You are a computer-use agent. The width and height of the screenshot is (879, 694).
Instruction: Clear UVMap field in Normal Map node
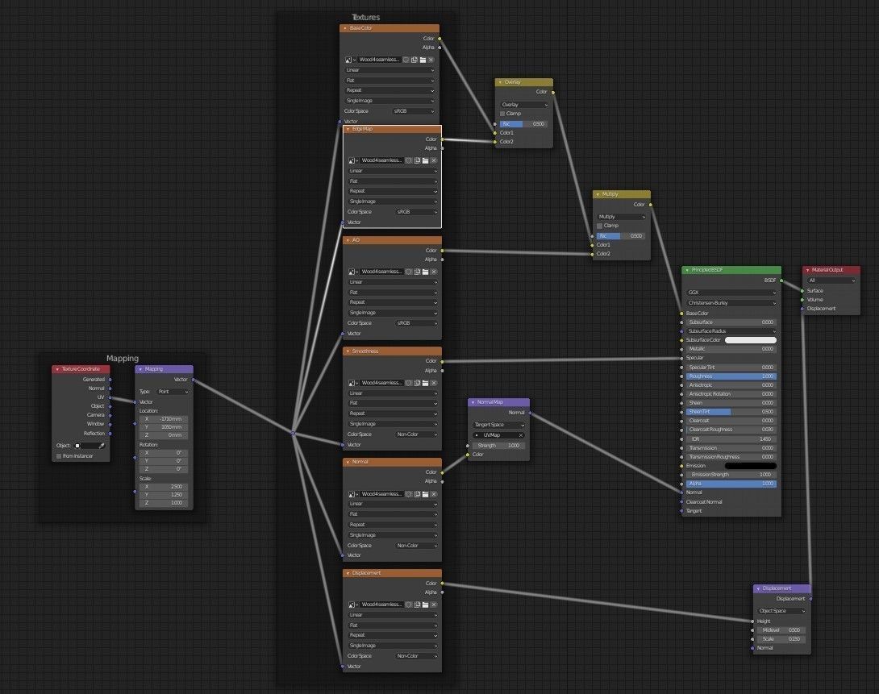coord(521,435)
